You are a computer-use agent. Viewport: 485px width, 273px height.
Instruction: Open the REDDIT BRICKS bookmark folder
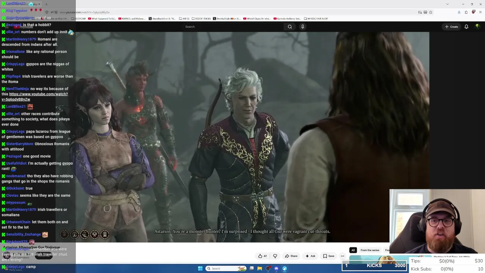(201, 19)
